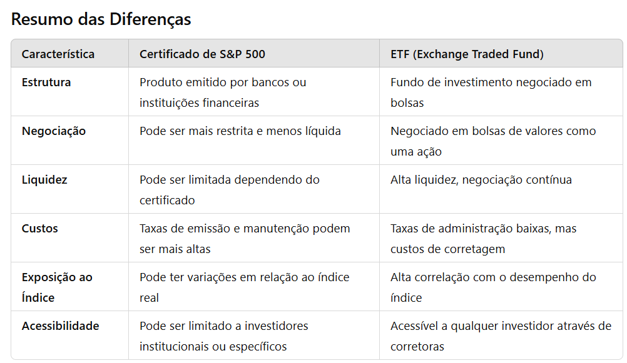Click the "Acessibilidade" row label
The width and height of the screenshot is (627, 363).
click(x=60, y=326)
